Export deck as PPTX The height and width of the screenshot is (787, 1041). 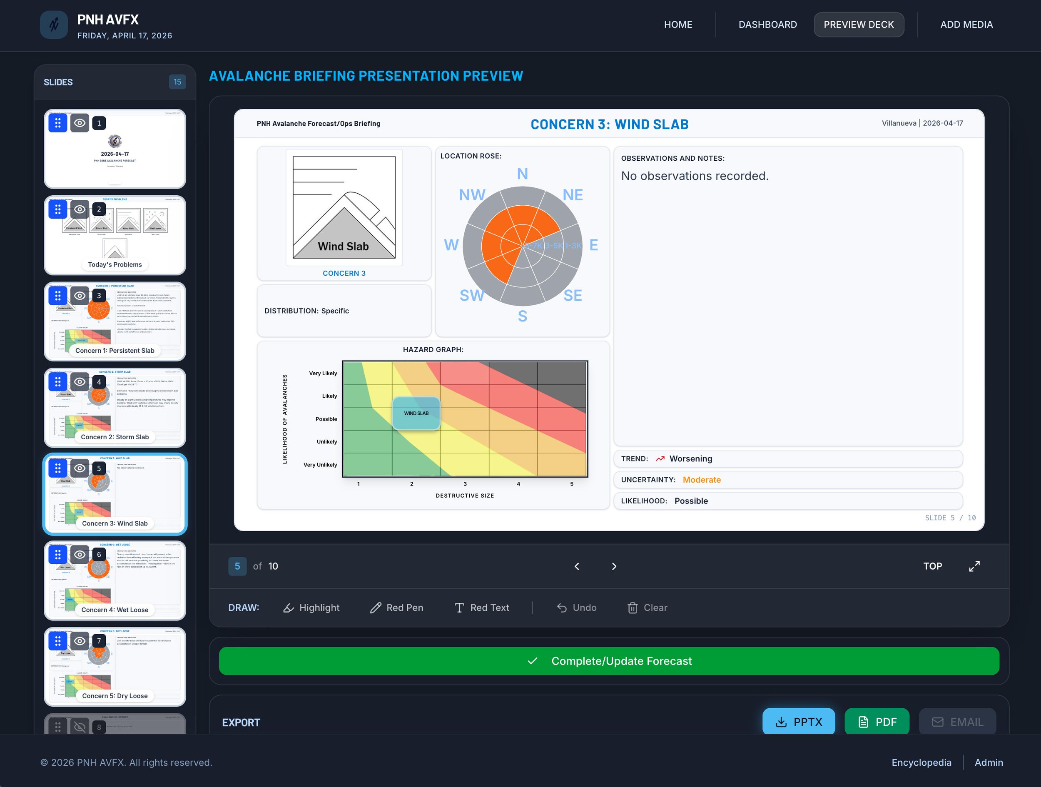pos(799,722)
